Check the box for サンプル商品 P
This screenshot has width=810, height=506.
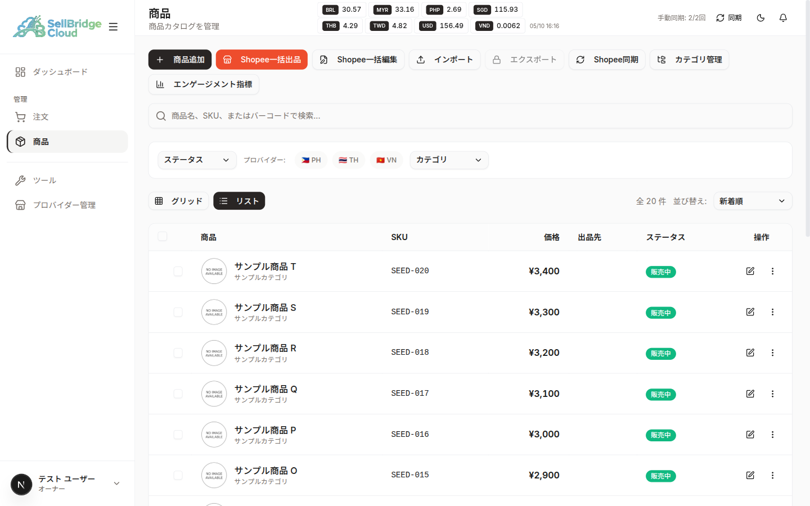coord(178,435)
